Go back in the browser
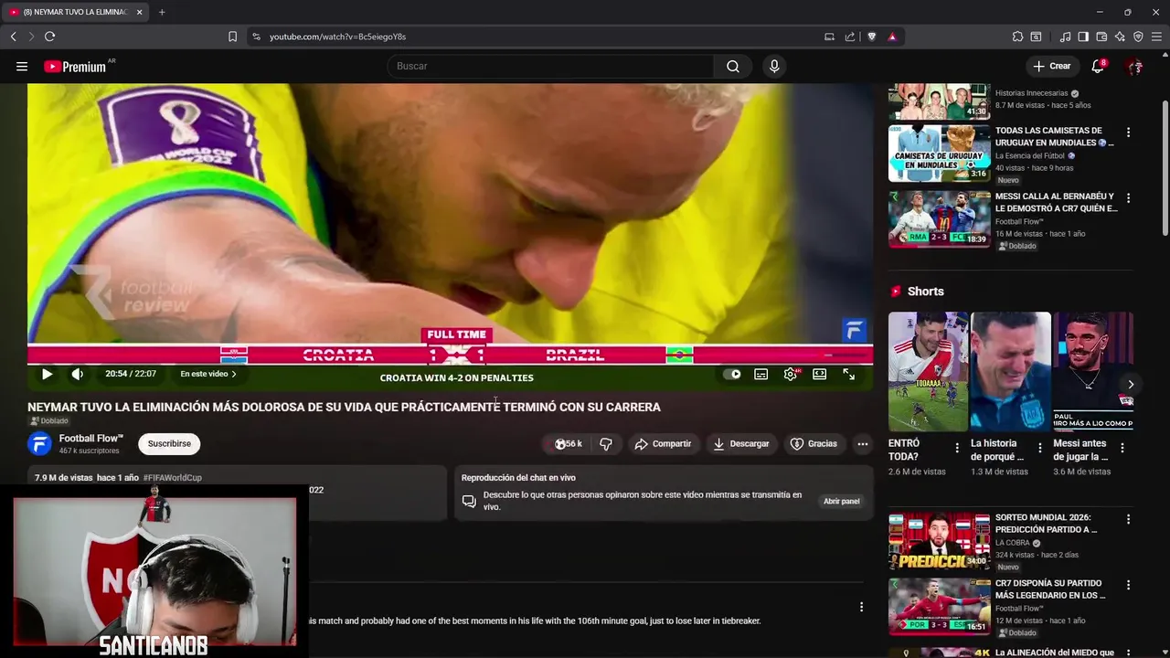1170x658 pixels. point(13,37)
